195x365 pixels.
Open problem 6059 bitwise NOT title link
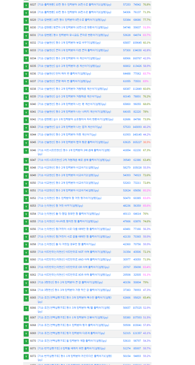click(74, 252)
